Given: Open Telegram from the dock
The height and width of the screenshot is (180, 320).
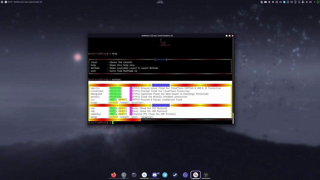Looking at the screenshot, I should pos(165,175).
